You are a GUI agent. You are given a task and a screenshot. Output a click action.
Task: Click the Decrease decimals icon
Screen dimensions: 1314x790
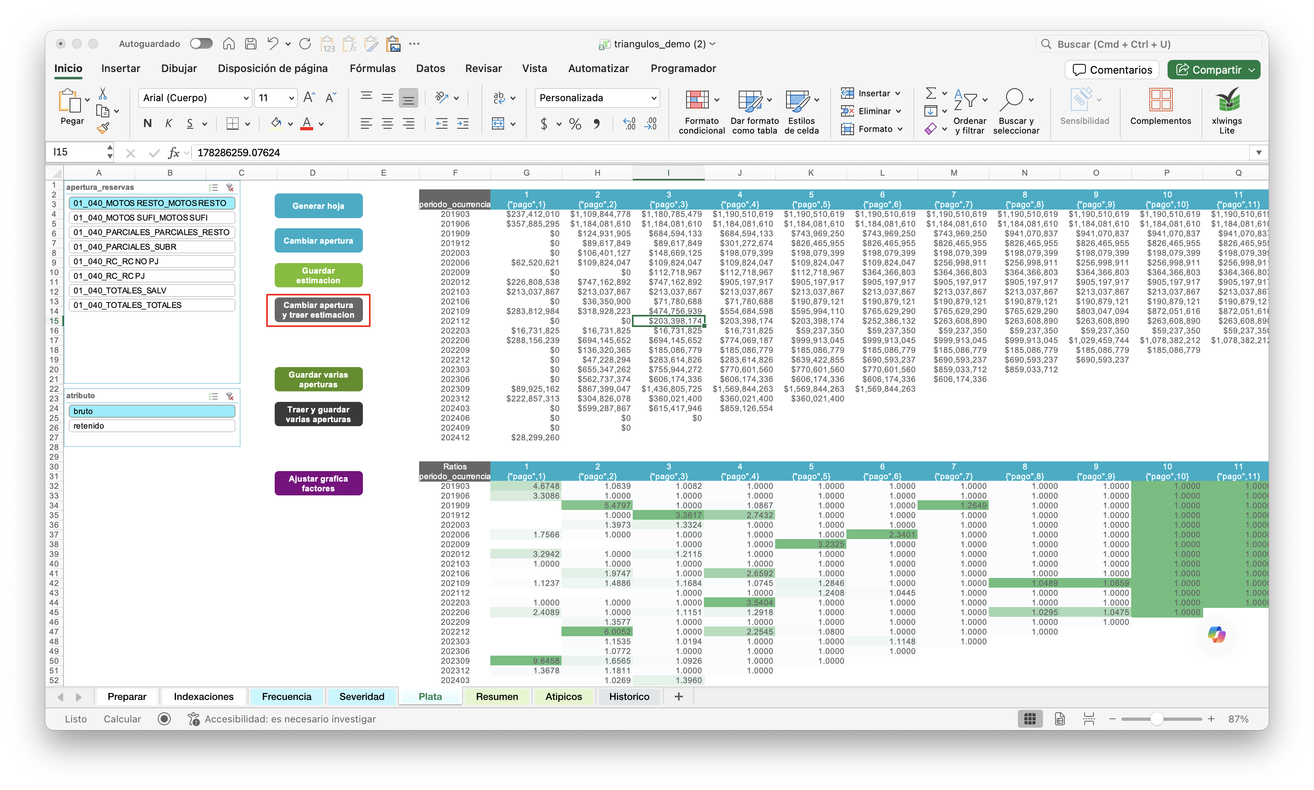pyautogui.click(x=651, y=124)
